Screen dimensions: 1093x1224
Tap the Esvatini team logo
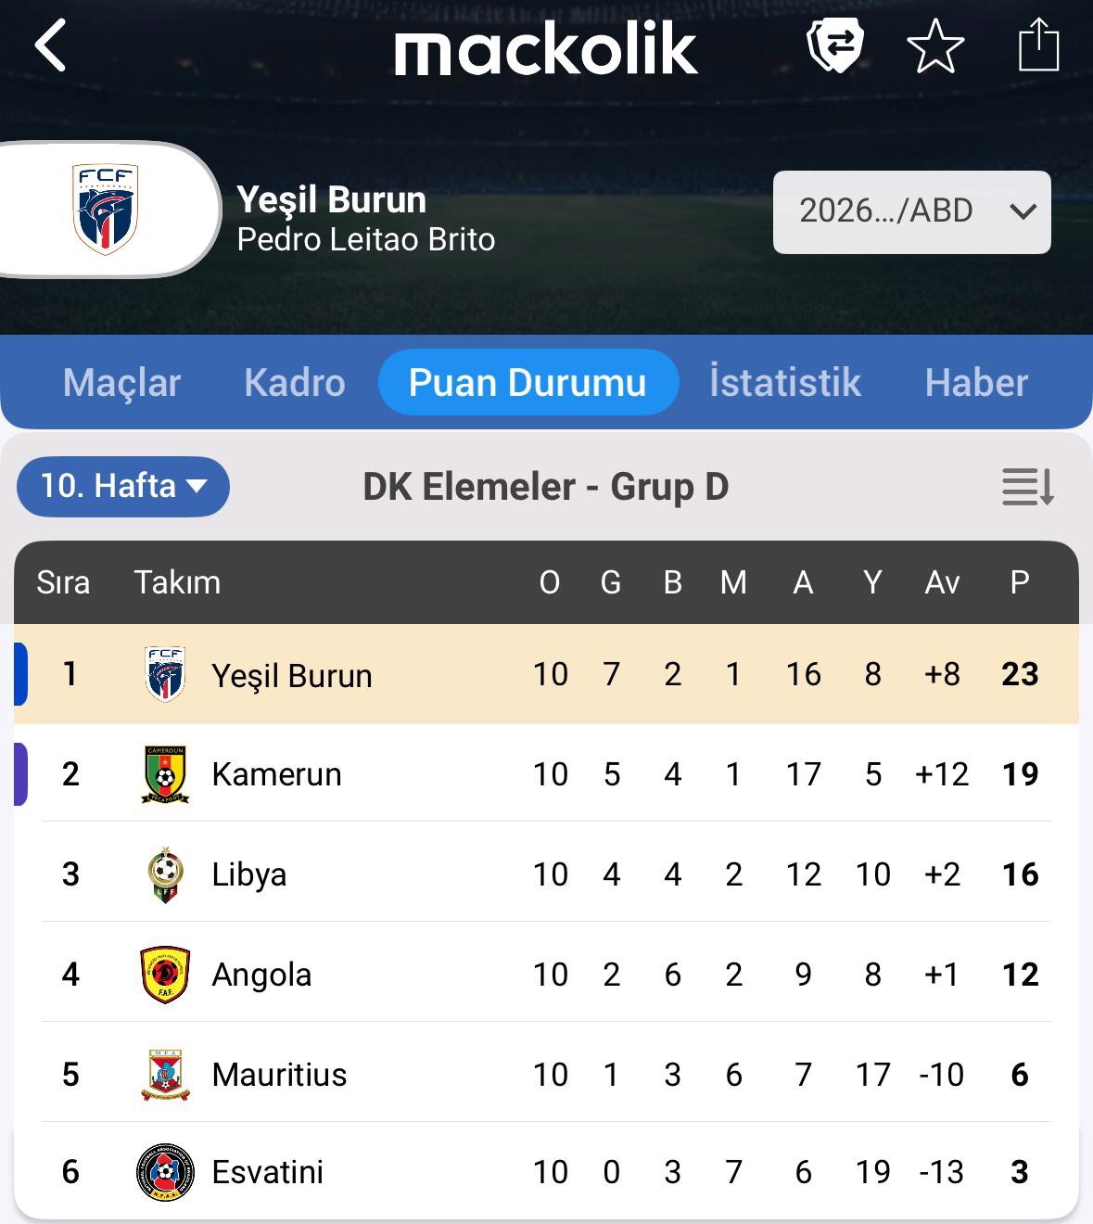[165, 1172]
